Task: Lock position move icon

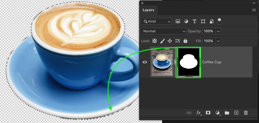Action: (x=170, y=41)
